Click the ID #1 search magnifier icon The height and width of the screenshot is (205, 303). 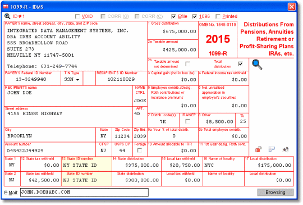[7, 16]
